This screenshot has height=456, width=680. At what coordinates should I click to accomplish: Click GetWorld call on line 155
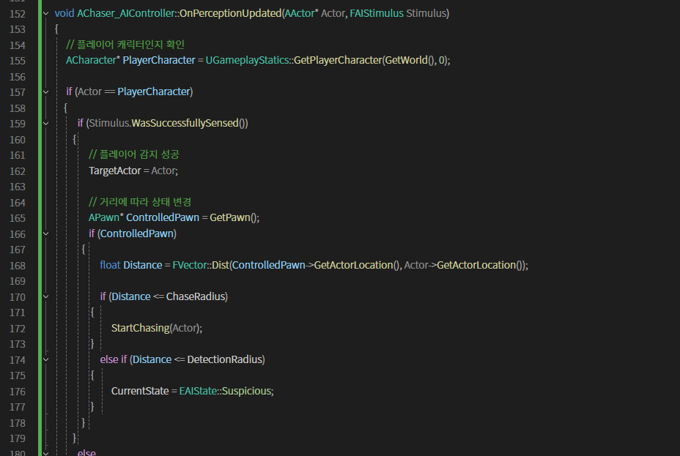click(407, 60)
